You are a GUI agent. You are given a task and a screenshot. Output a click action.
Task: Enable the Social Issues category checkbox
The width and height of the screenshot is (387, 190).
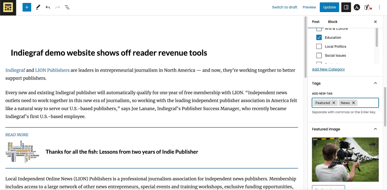[x=319, y=56]
